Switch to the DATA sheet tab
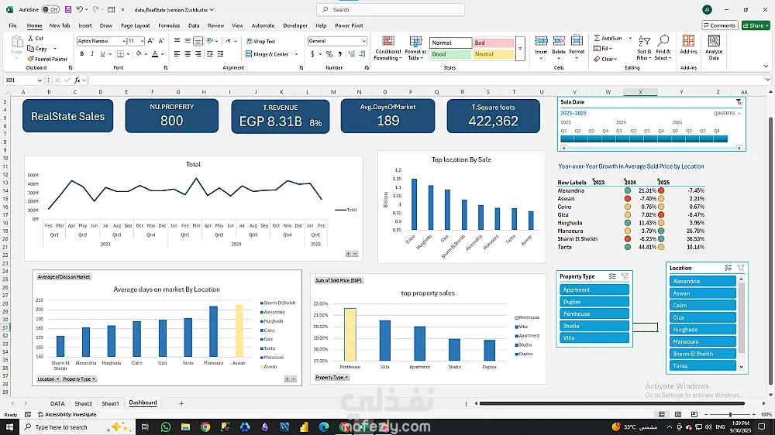 57,403
